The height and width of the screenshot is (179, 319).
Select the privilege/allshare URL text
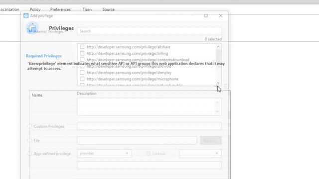pos(129,47)
